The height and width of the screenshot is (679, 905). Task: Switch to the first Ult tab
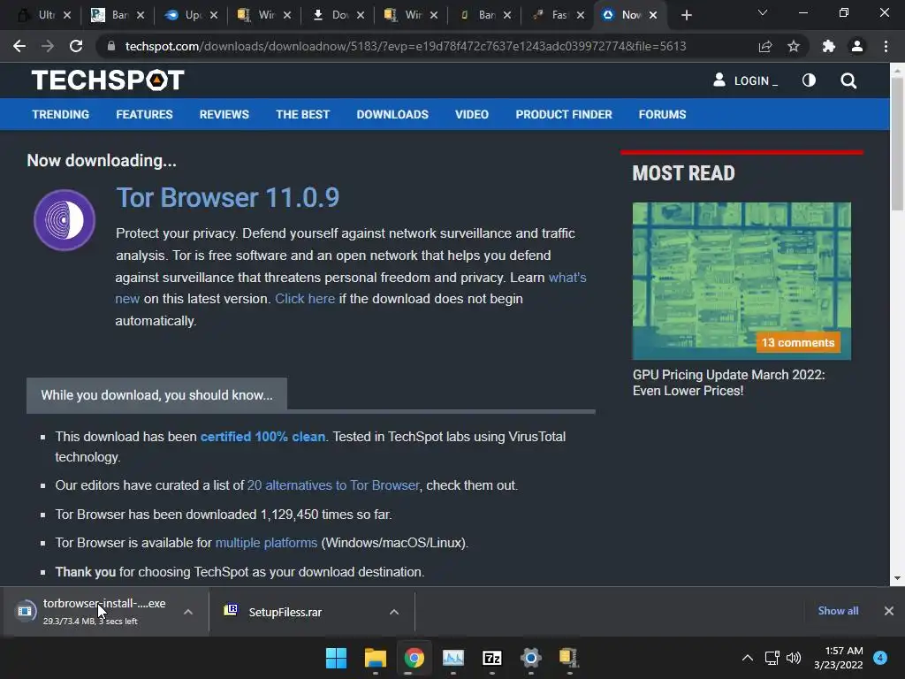coord(43,15)
